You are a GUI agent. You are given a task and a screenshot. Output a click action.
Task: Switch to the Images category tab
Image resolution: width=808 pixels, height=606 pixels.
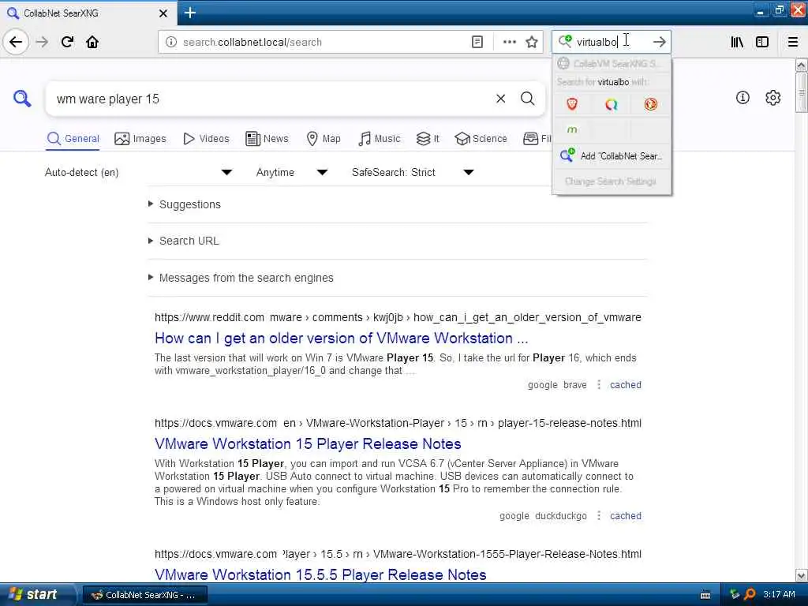[x=140, y=139]
